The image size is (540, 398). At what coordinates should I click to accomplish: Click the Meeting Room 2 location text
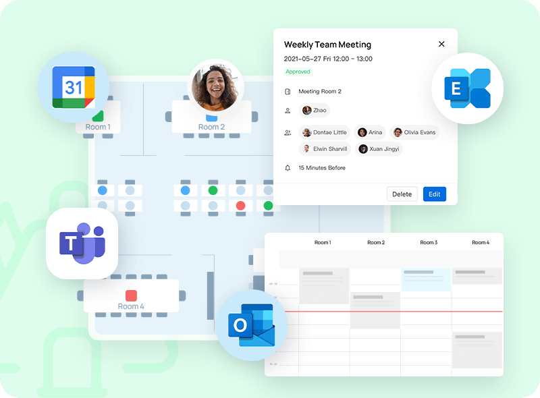pos(320,92)
